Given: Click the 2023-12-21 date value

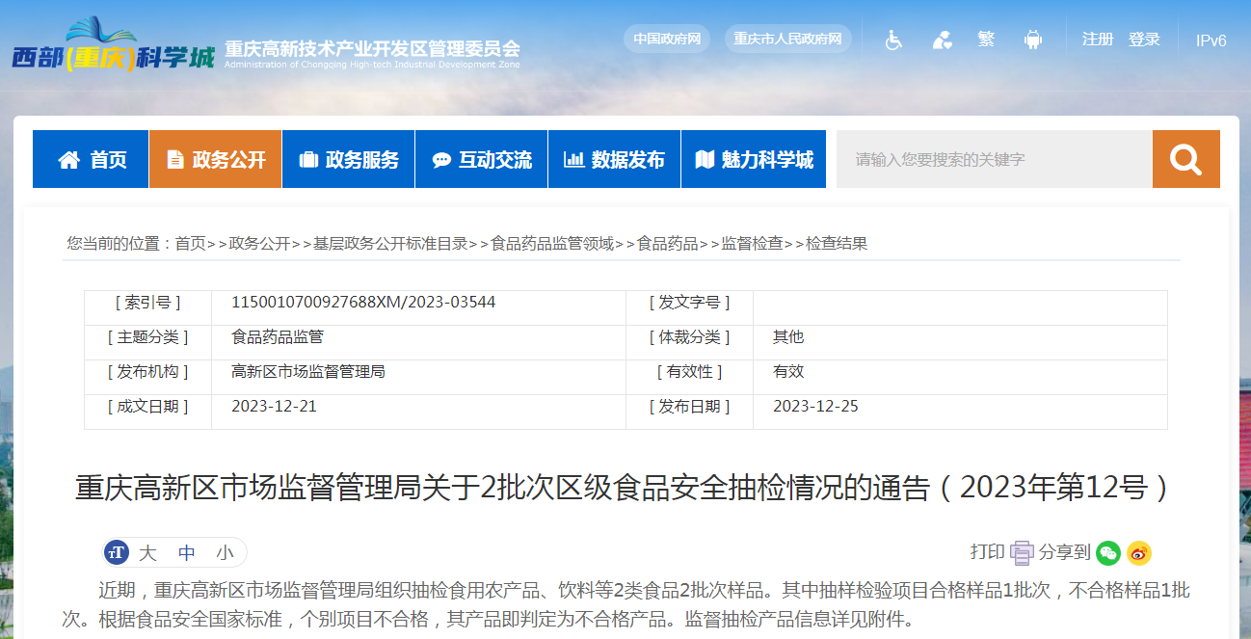Looking at the screenshot, I should coord(274,407).
